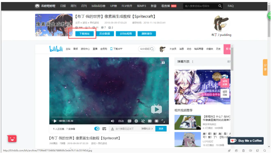Image resolution: width=271 pixels, height=154 pixels.
Task: Open the 转MP3 tool
Action: (x=141, y=6)
